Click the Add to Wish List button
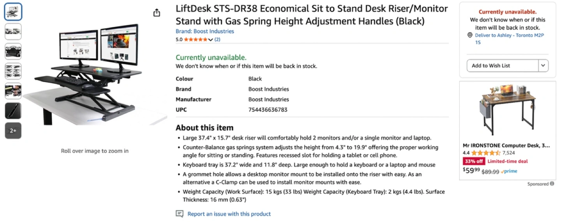Screen dimensions: 561x222 click(502, 66)
